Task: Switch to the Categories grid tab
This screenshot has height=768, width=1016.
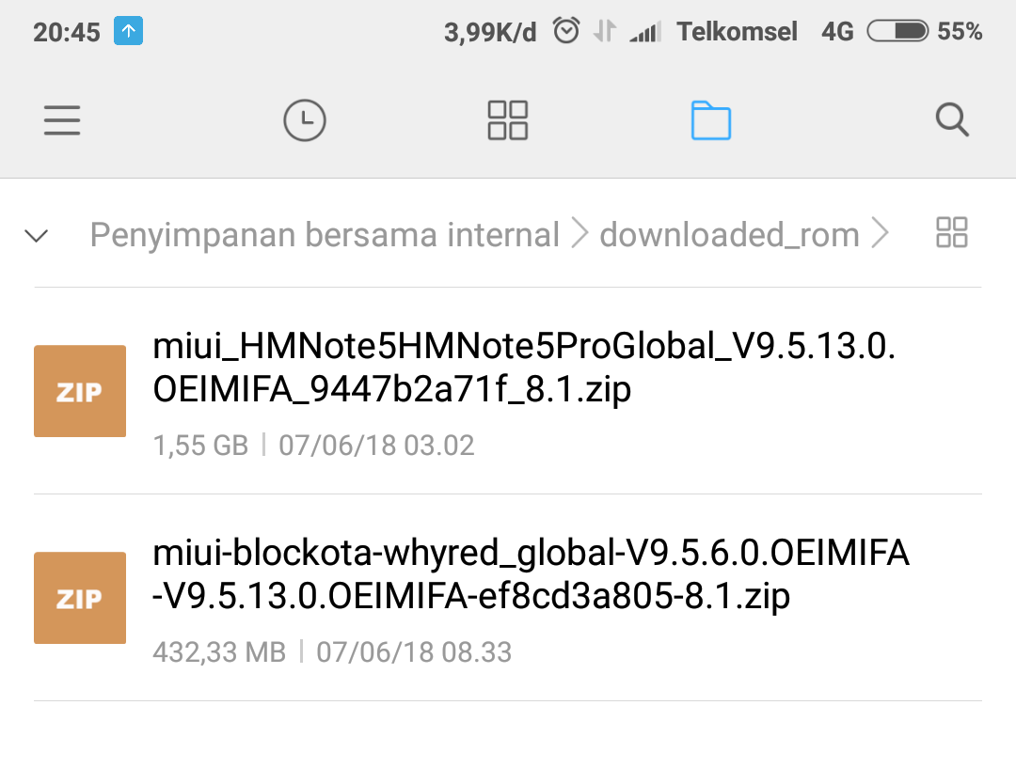Action: (507, 120)
